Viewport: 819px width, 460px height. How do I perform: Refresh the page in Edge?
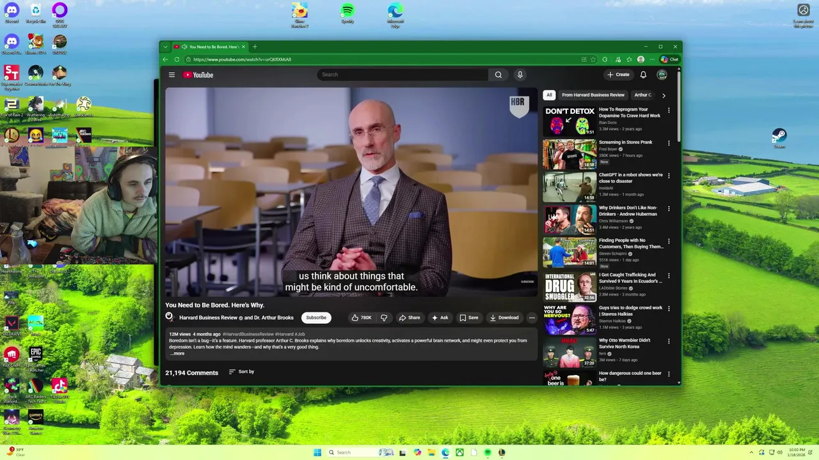coord(177,59)
